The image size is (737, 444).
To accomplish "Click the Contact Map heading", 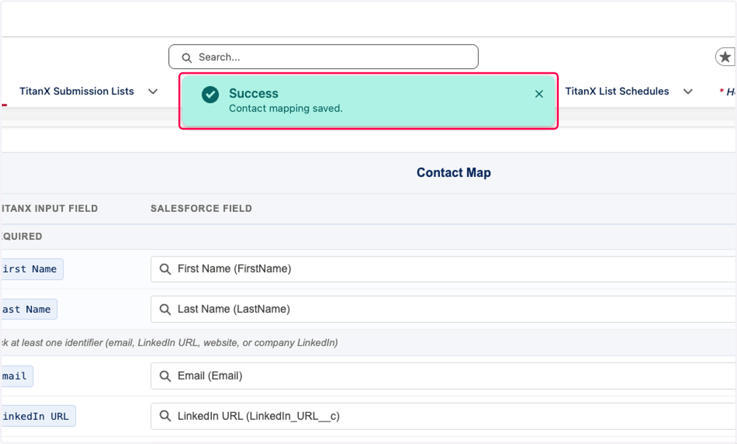I will pyautogui.click(x=454, y=173).
